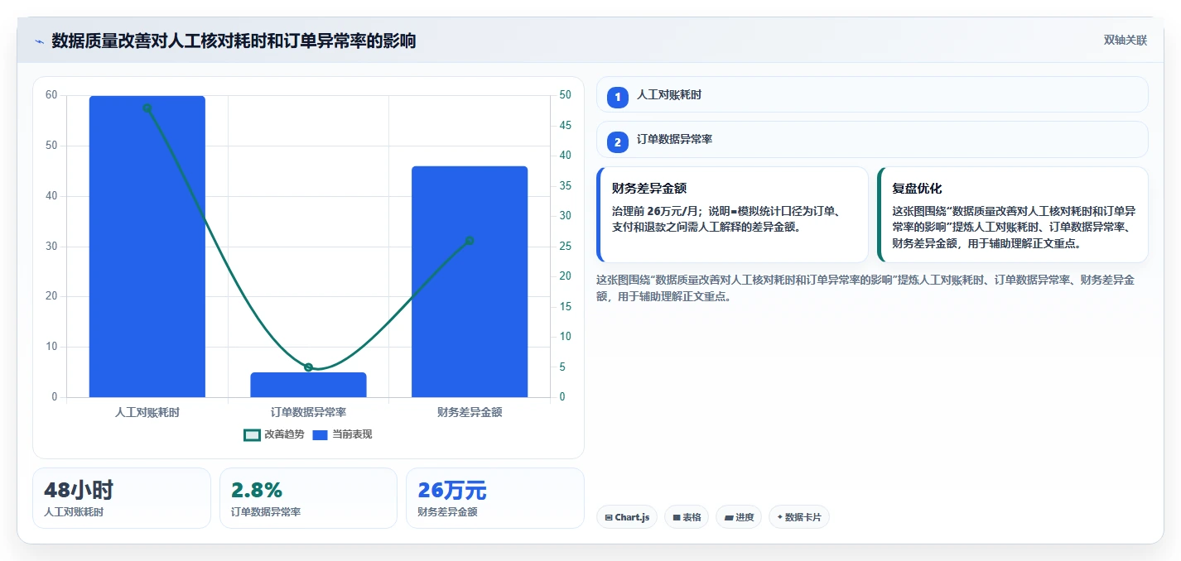The image size is (1181, 561).
Task: Click the 财务差异金额 blue bar
Action: pyautogui.click(x=470, y=281)
